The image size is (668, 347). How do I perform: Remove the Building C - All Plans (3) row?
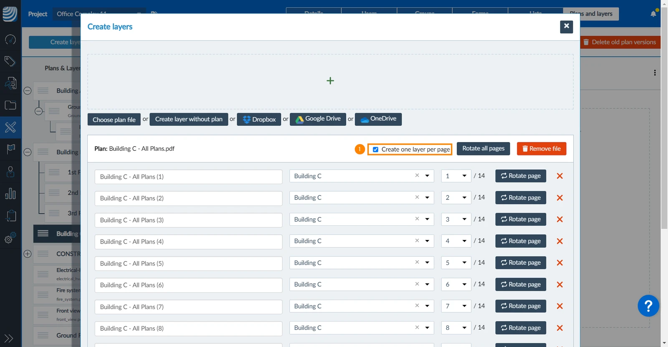point(560,220)
